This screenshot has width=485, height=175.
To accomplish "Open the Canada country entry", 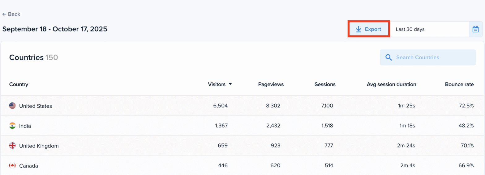I will tap(28, 166).
